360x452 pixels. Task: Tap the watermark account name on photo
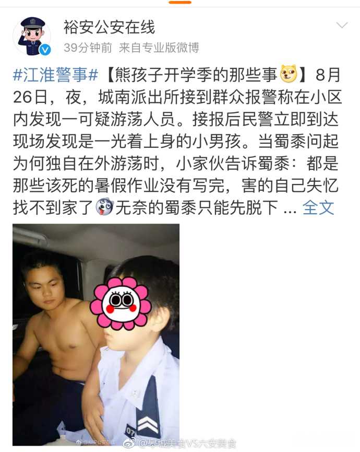187,443
